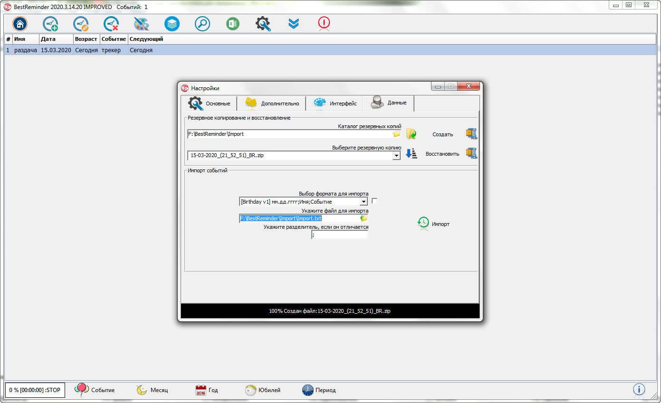
Task: Click the black status bar with created file message
Action: pyautogui.click(x=330, y=311)
